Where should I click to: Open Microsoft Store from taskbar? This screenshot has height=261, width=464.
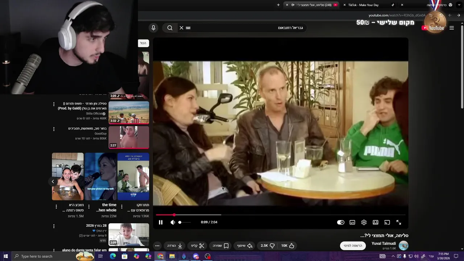(x=124, y=256)
